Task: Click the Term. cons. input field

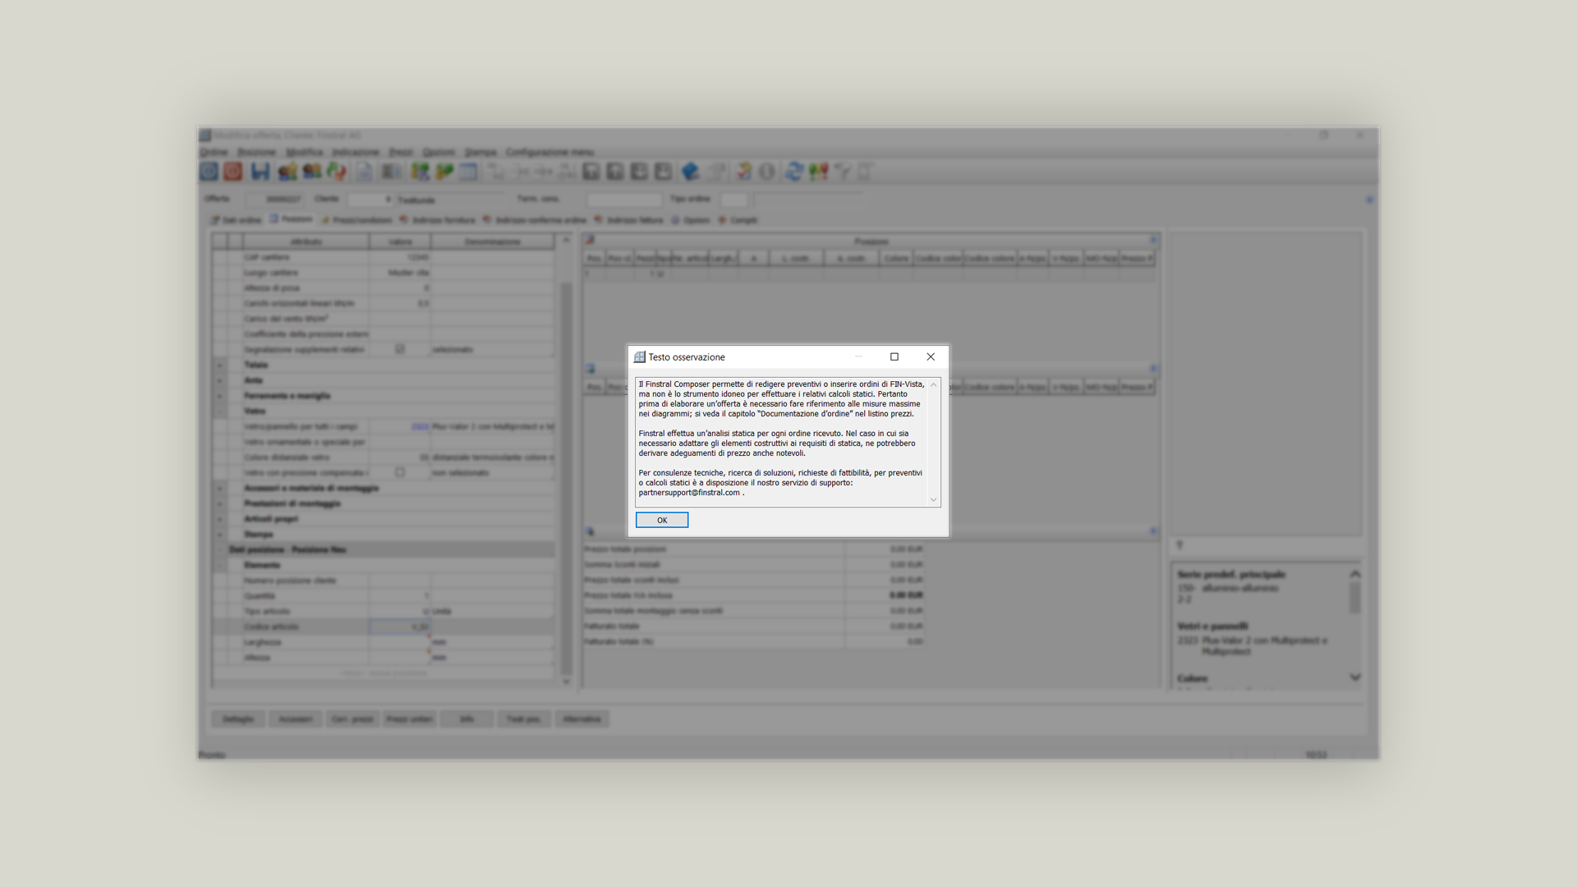Action: click(623, 200)
